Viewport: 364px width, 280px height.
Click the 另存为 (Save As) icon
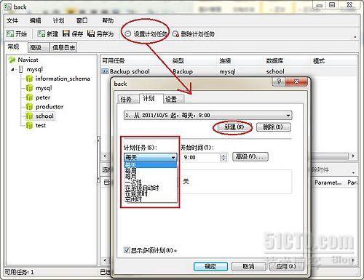point(91,33)
